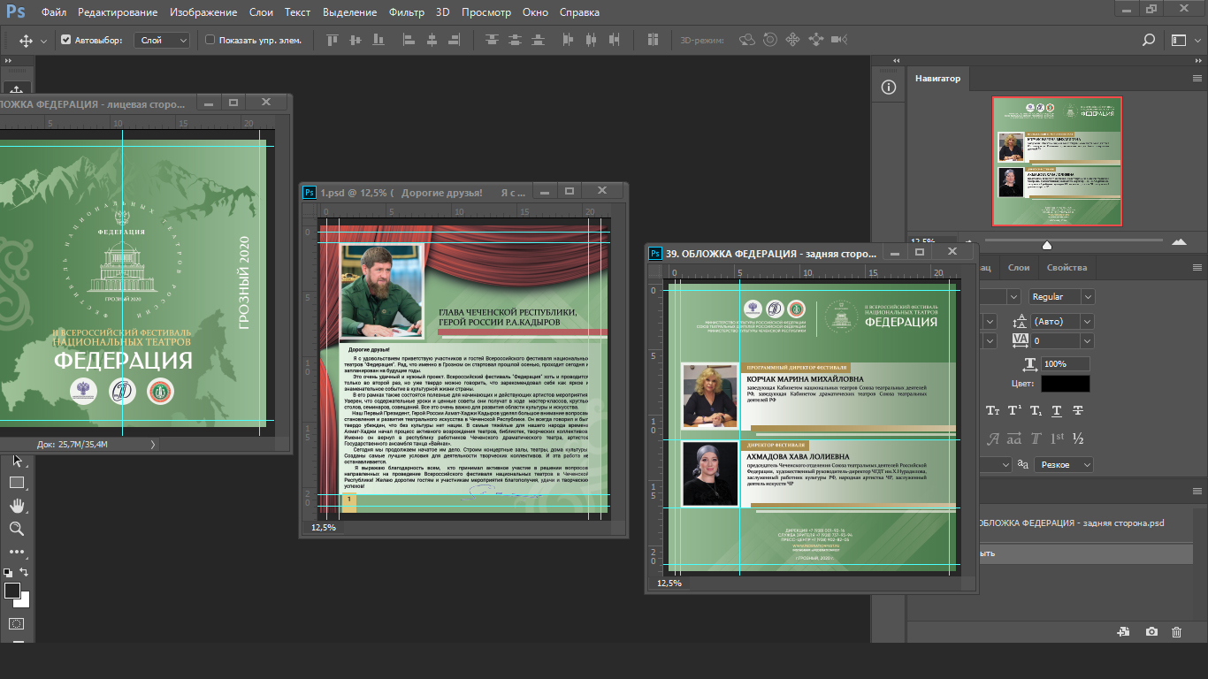Open the Изображение menu
Viewport: 1208px width, 679px height.
coord(203,12)
